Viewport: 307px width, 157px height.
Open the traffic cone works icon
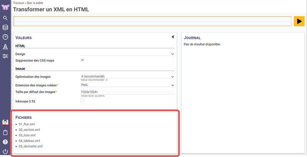tap(5, 47)
